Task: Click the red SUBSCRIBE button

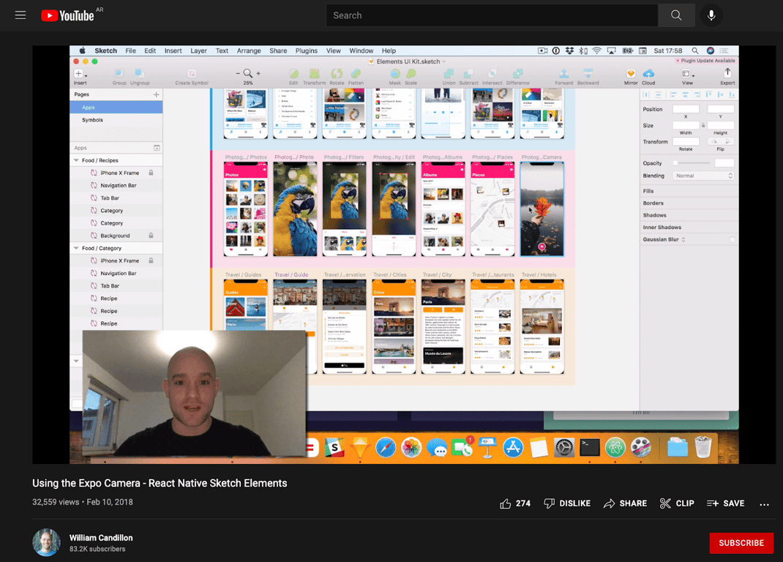Action: (741, 543)
